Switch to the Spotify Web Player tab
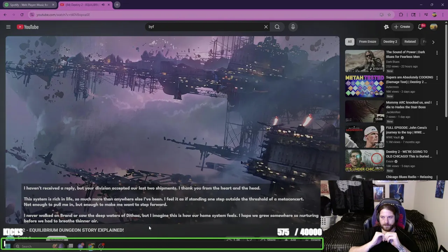The height and width of the screenshot is (252, 448). 30,5
